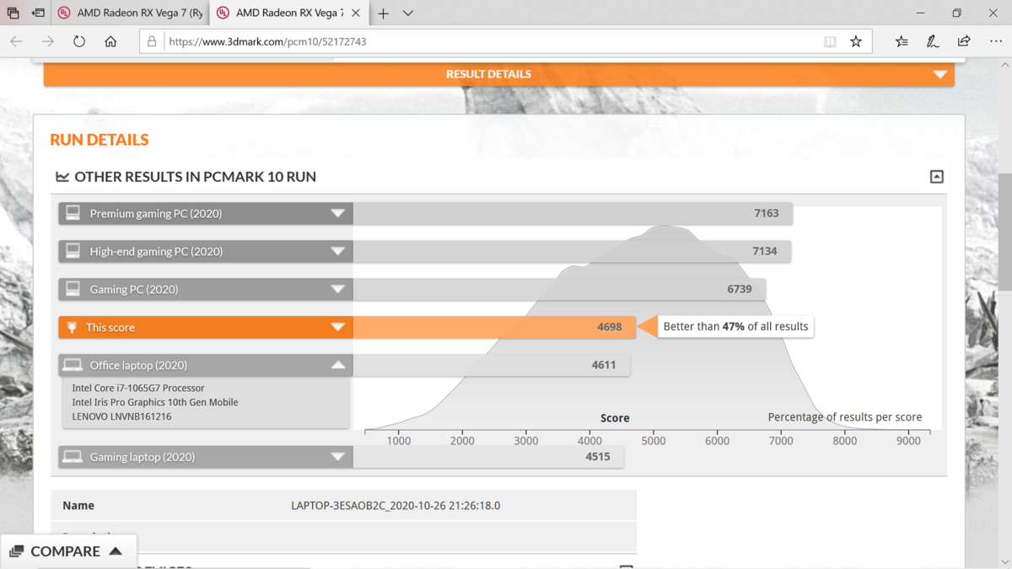The image size is (1012, 569).
Task: Switch to the first AMD Radeon RX Vega tab
Action: 131,13
